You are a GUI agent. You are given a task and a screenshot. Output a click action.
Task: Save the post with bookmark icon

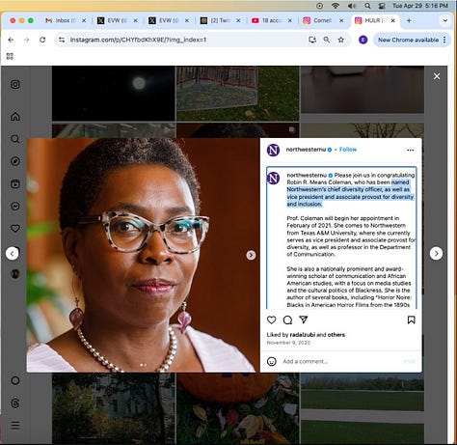[411, 320]
